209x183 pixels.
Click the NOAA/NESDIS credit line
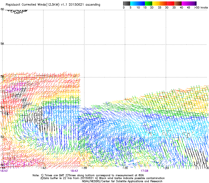(x=122, y=181)
